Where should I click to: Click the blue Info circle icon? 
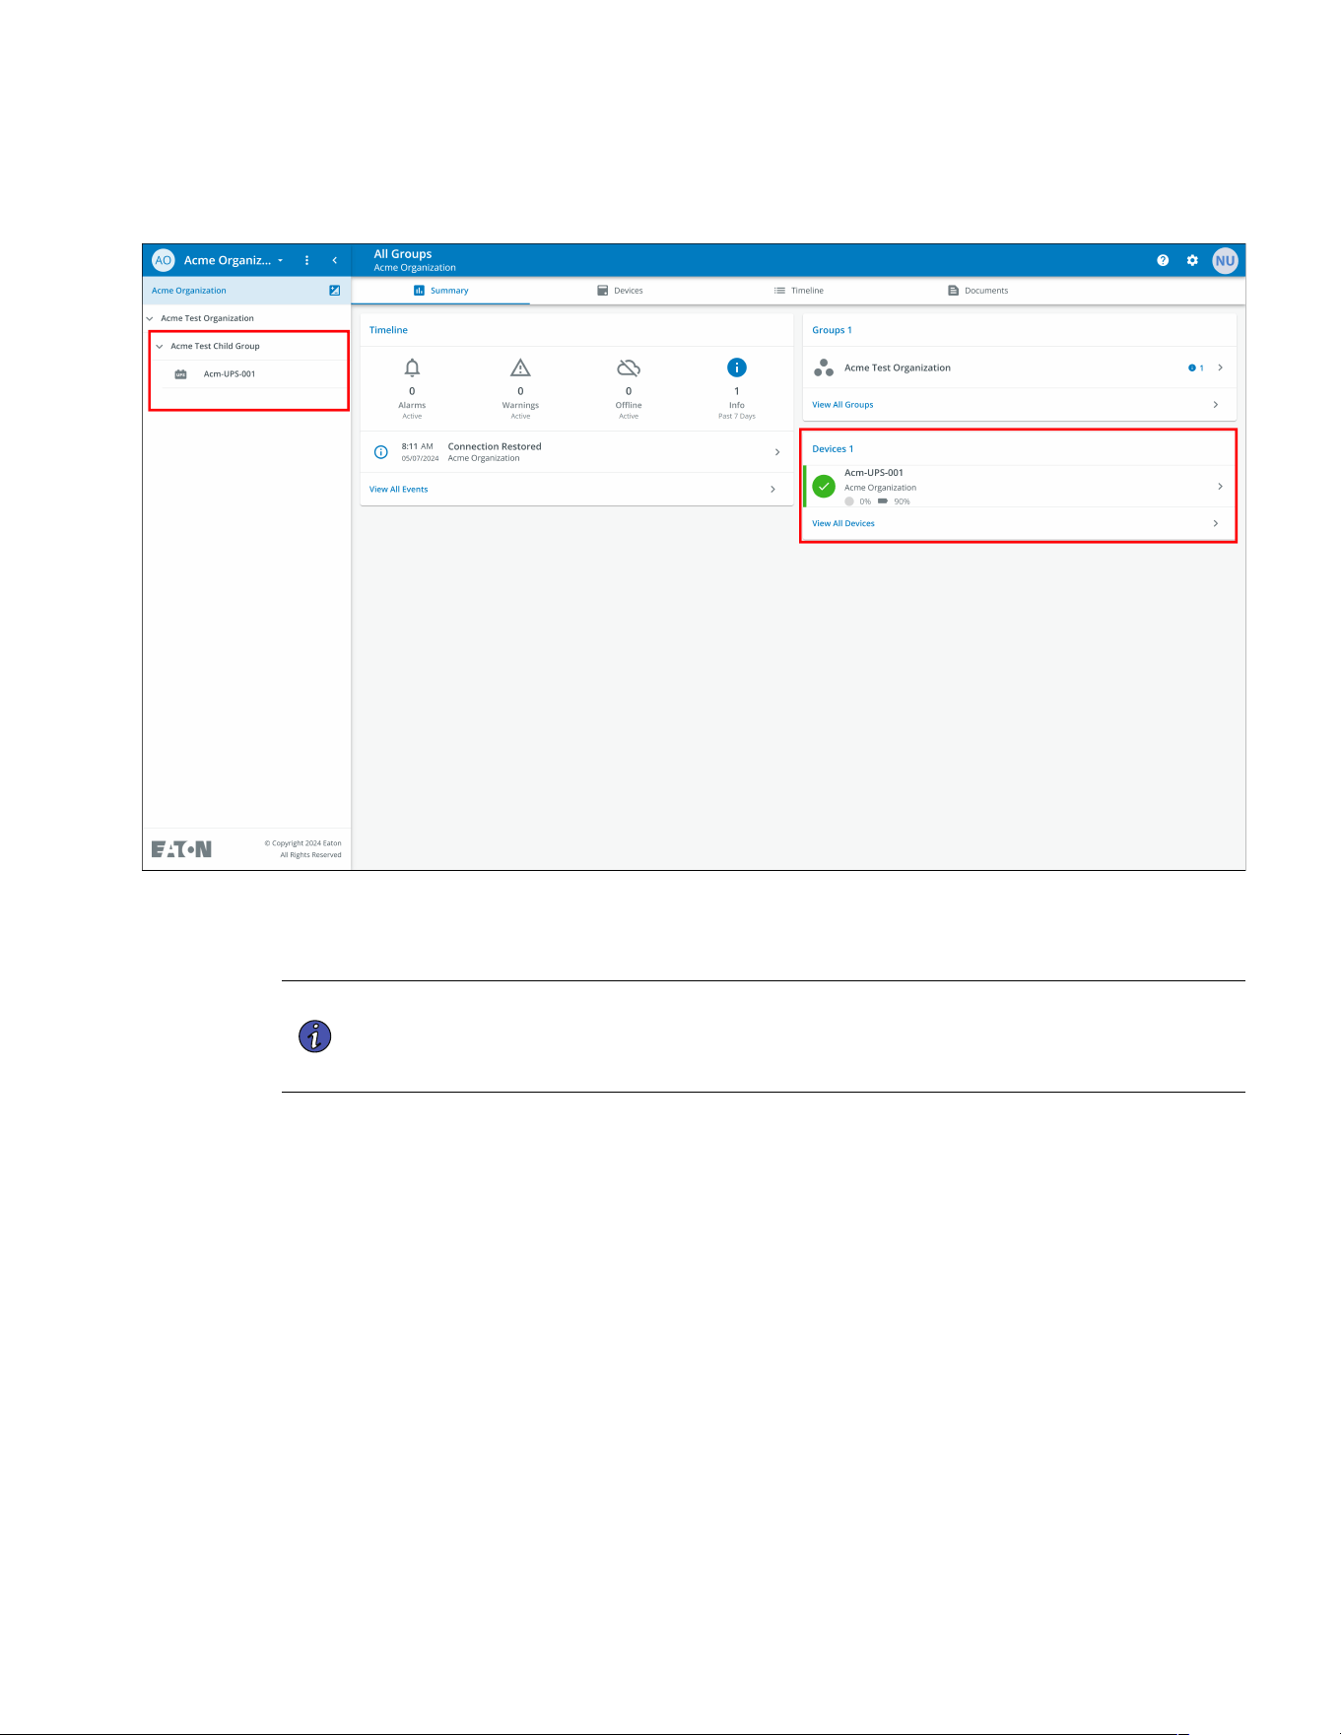click(x=737, y=367)
